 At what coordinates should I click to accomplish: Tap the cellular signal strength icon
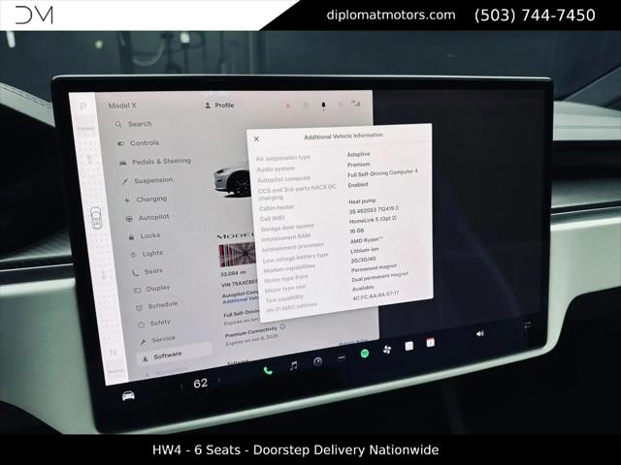coord(356,104)
